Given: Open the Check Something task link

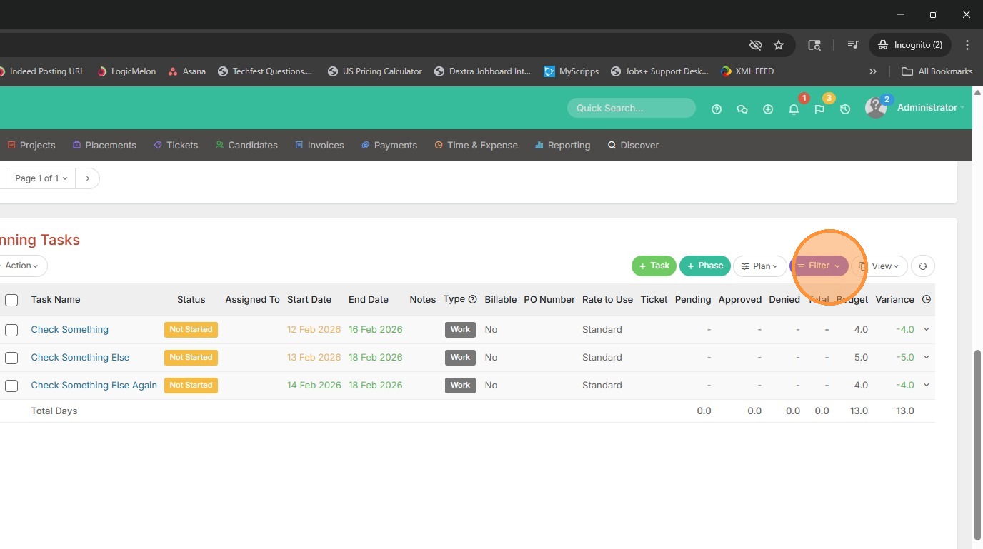Looking at the screenshot, I should tap(70, 330).
